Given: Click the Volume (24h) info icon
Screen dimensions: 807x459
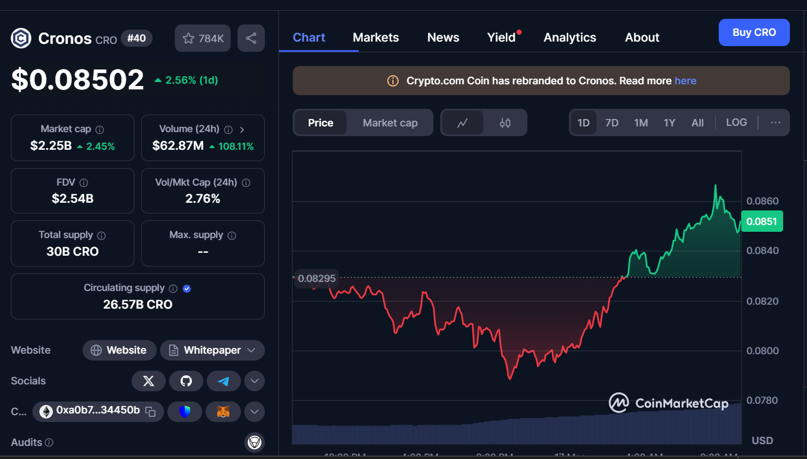Looking at the screenshot, I should click(x=228, y=130).
